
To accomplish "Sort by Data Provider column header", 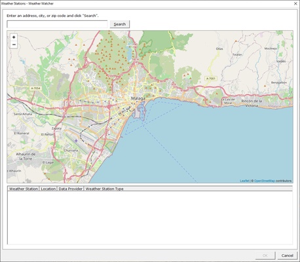I will pyautogui.click(x=70, y=189).
